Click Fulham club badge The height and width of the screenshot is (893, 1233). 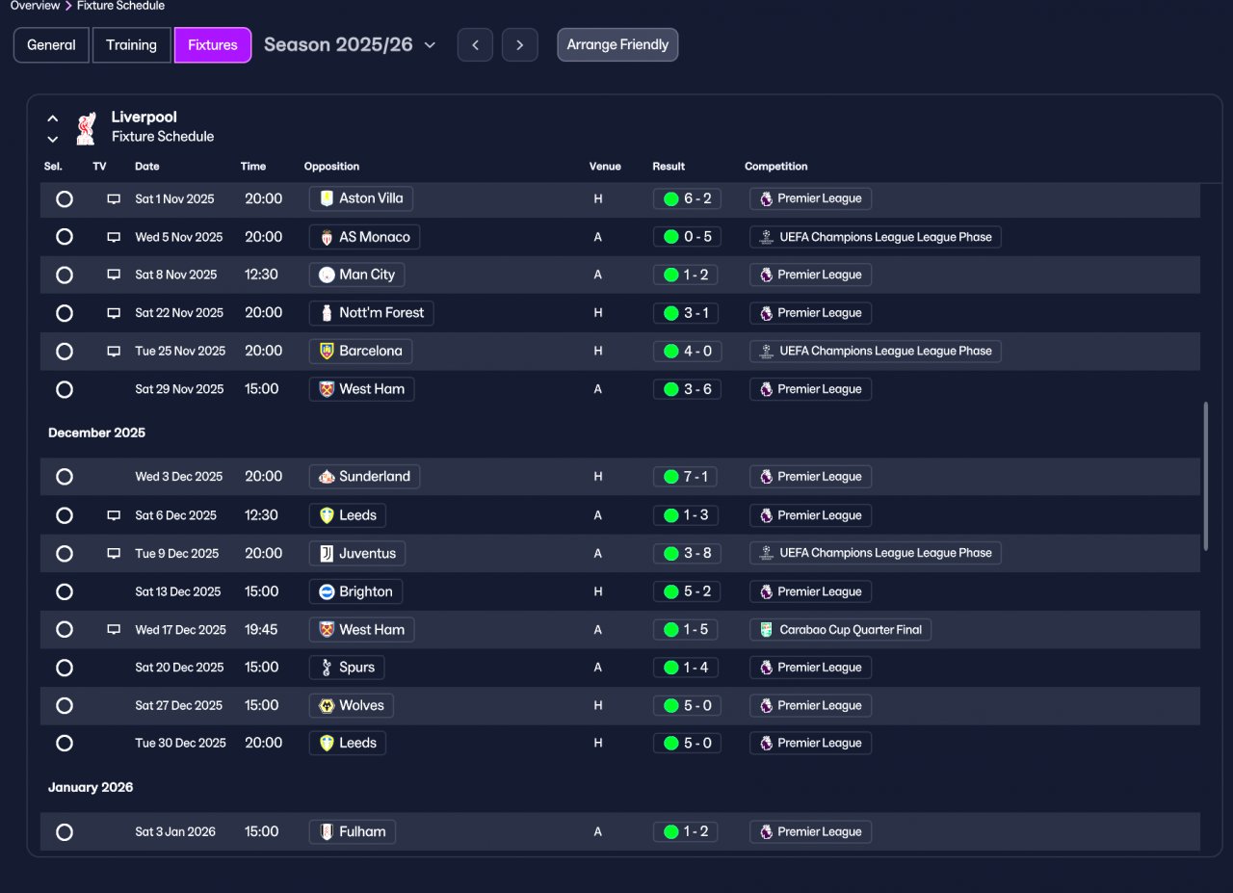pyautogui.click(x=327, y=831)
